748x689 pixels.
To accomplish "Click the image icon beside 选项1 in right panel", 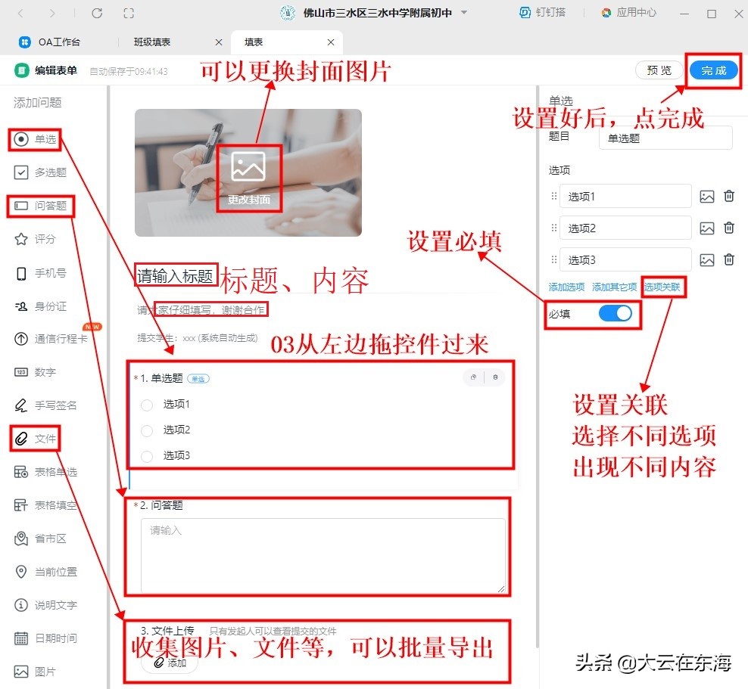I will (x=707, y=196).
